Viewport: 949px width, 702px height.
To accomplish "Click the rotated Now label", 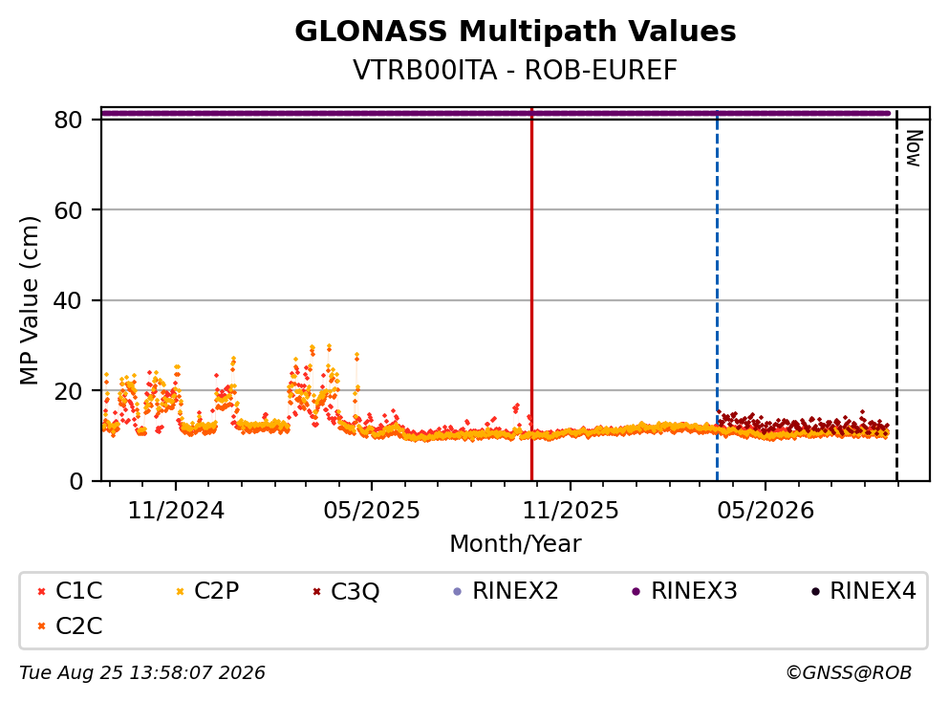I will click(x=914, y=148).
